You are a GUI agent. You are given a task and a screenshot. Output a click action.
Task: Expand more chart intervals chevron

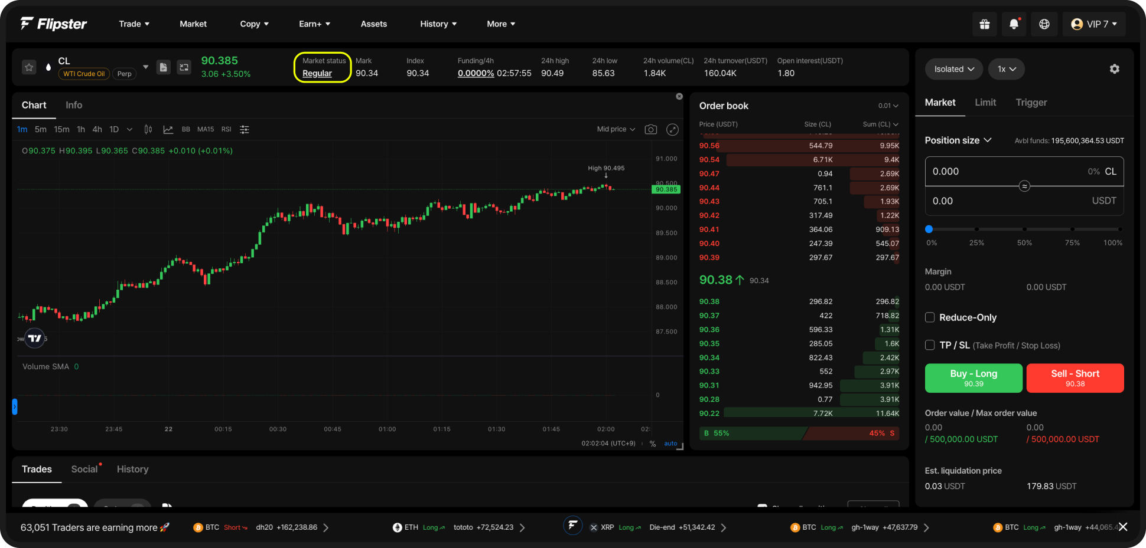(x=129, y=129)
